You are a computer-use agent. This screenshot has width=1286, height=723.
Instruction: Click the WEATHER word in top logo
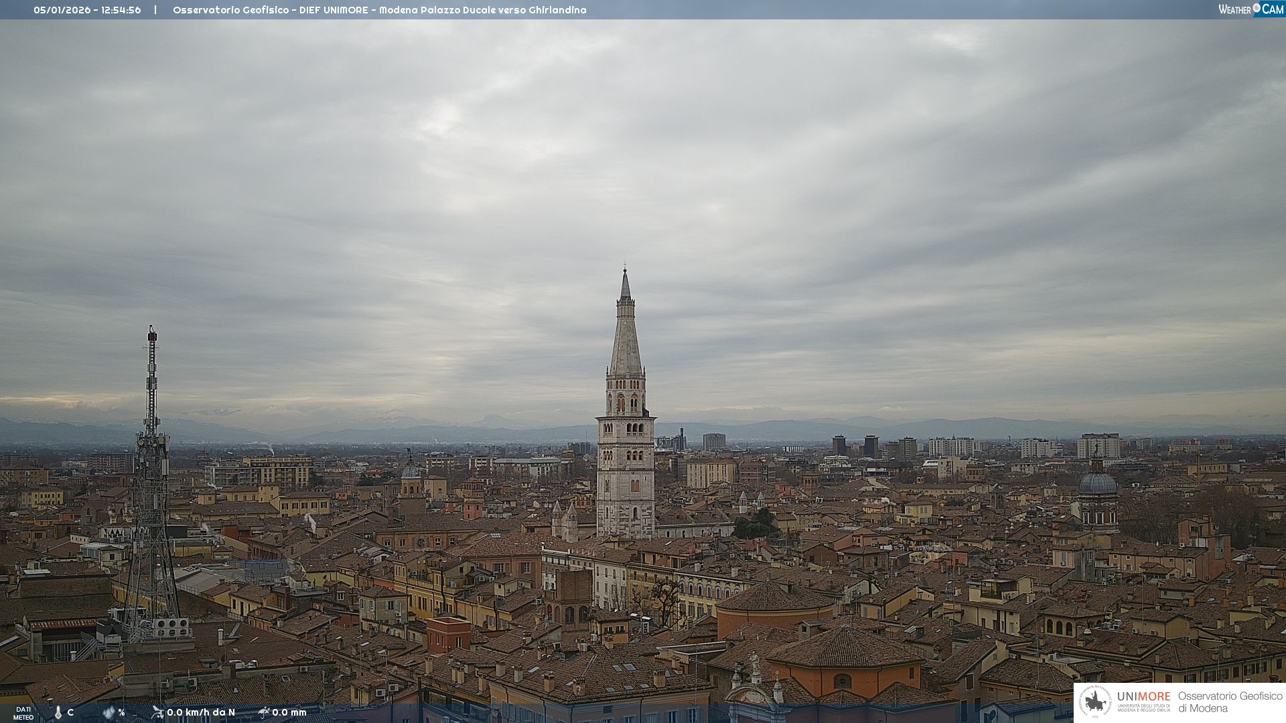(x=1234, y=9)
